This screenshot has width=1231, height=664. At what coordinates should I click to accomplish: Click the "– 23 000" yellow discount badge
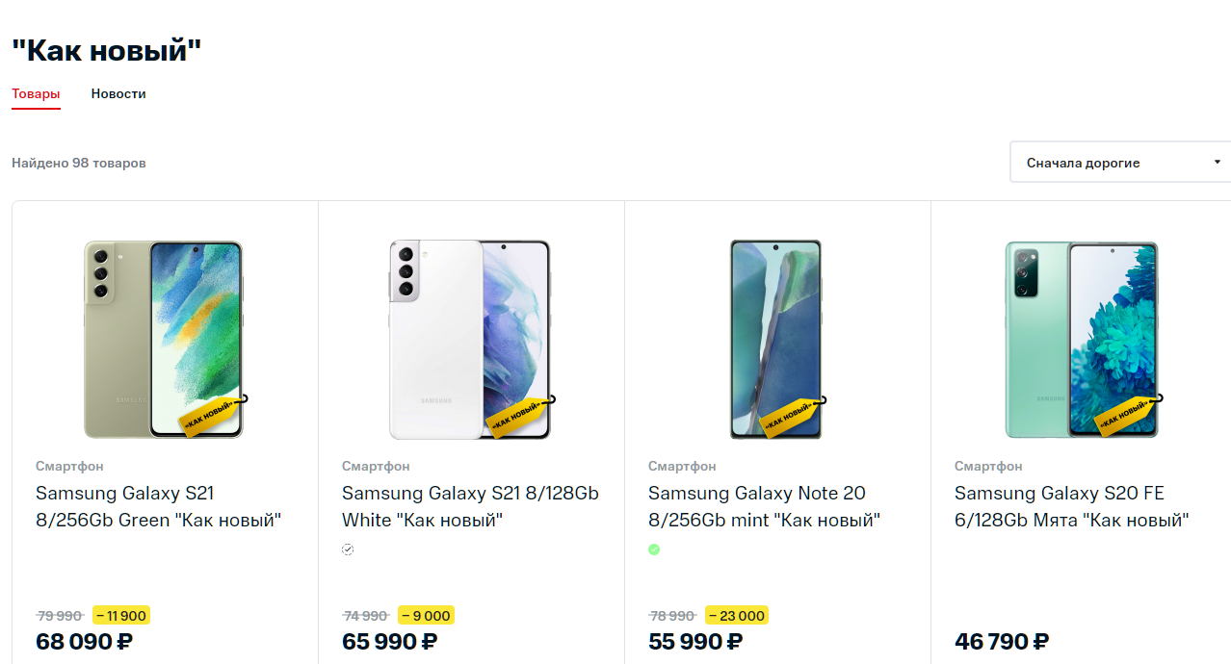(736, 616)
